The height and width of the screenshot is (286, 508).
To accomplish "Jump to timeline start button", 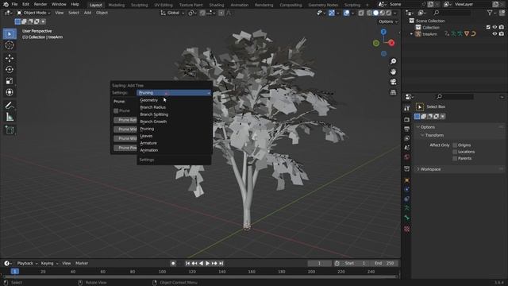I will 187,263.
